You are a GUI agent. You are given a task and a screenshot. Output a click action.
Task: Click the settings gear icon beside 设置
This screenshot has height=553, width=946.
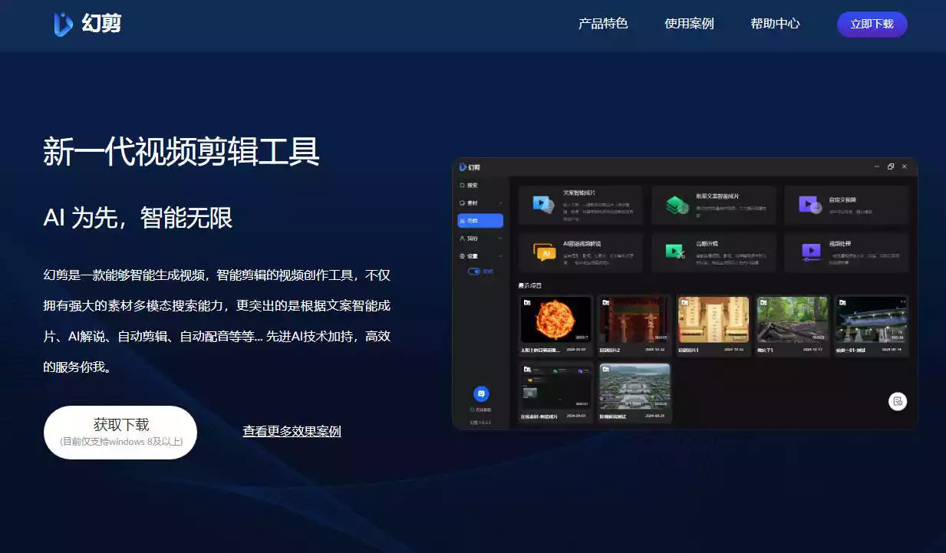coord(462,256)
